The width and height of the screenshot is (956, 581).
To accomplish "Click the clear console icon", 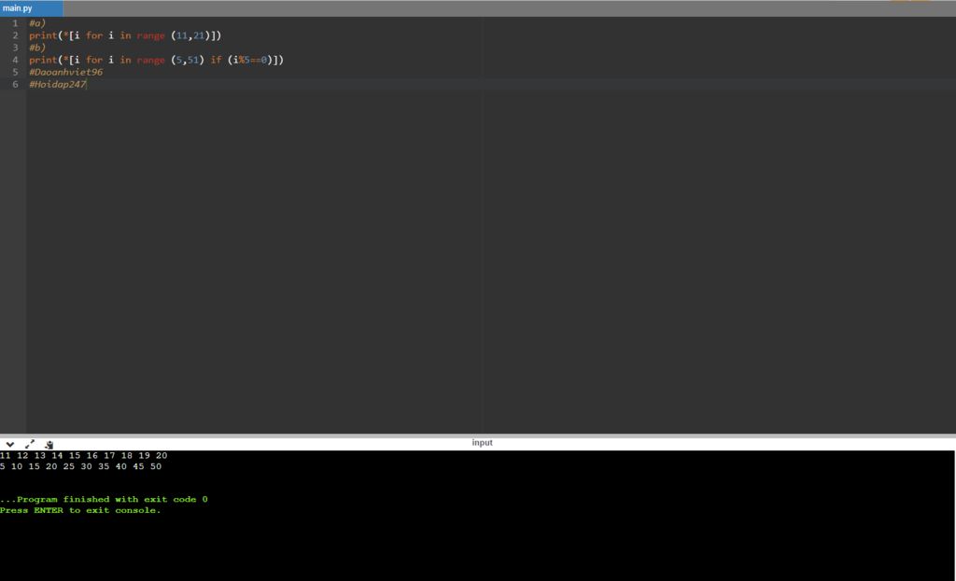I will coord(49,445).
